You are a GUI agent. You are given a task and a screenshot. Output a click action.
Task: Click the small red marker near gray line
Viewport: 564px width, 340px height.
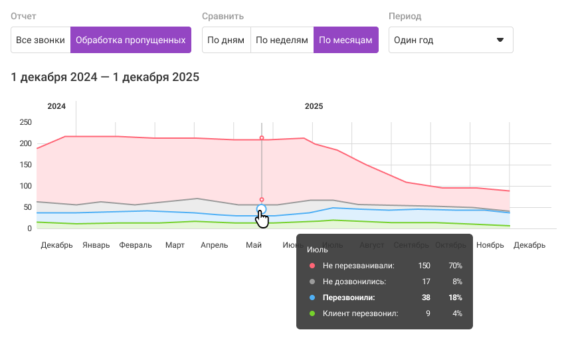pos(262,199)
